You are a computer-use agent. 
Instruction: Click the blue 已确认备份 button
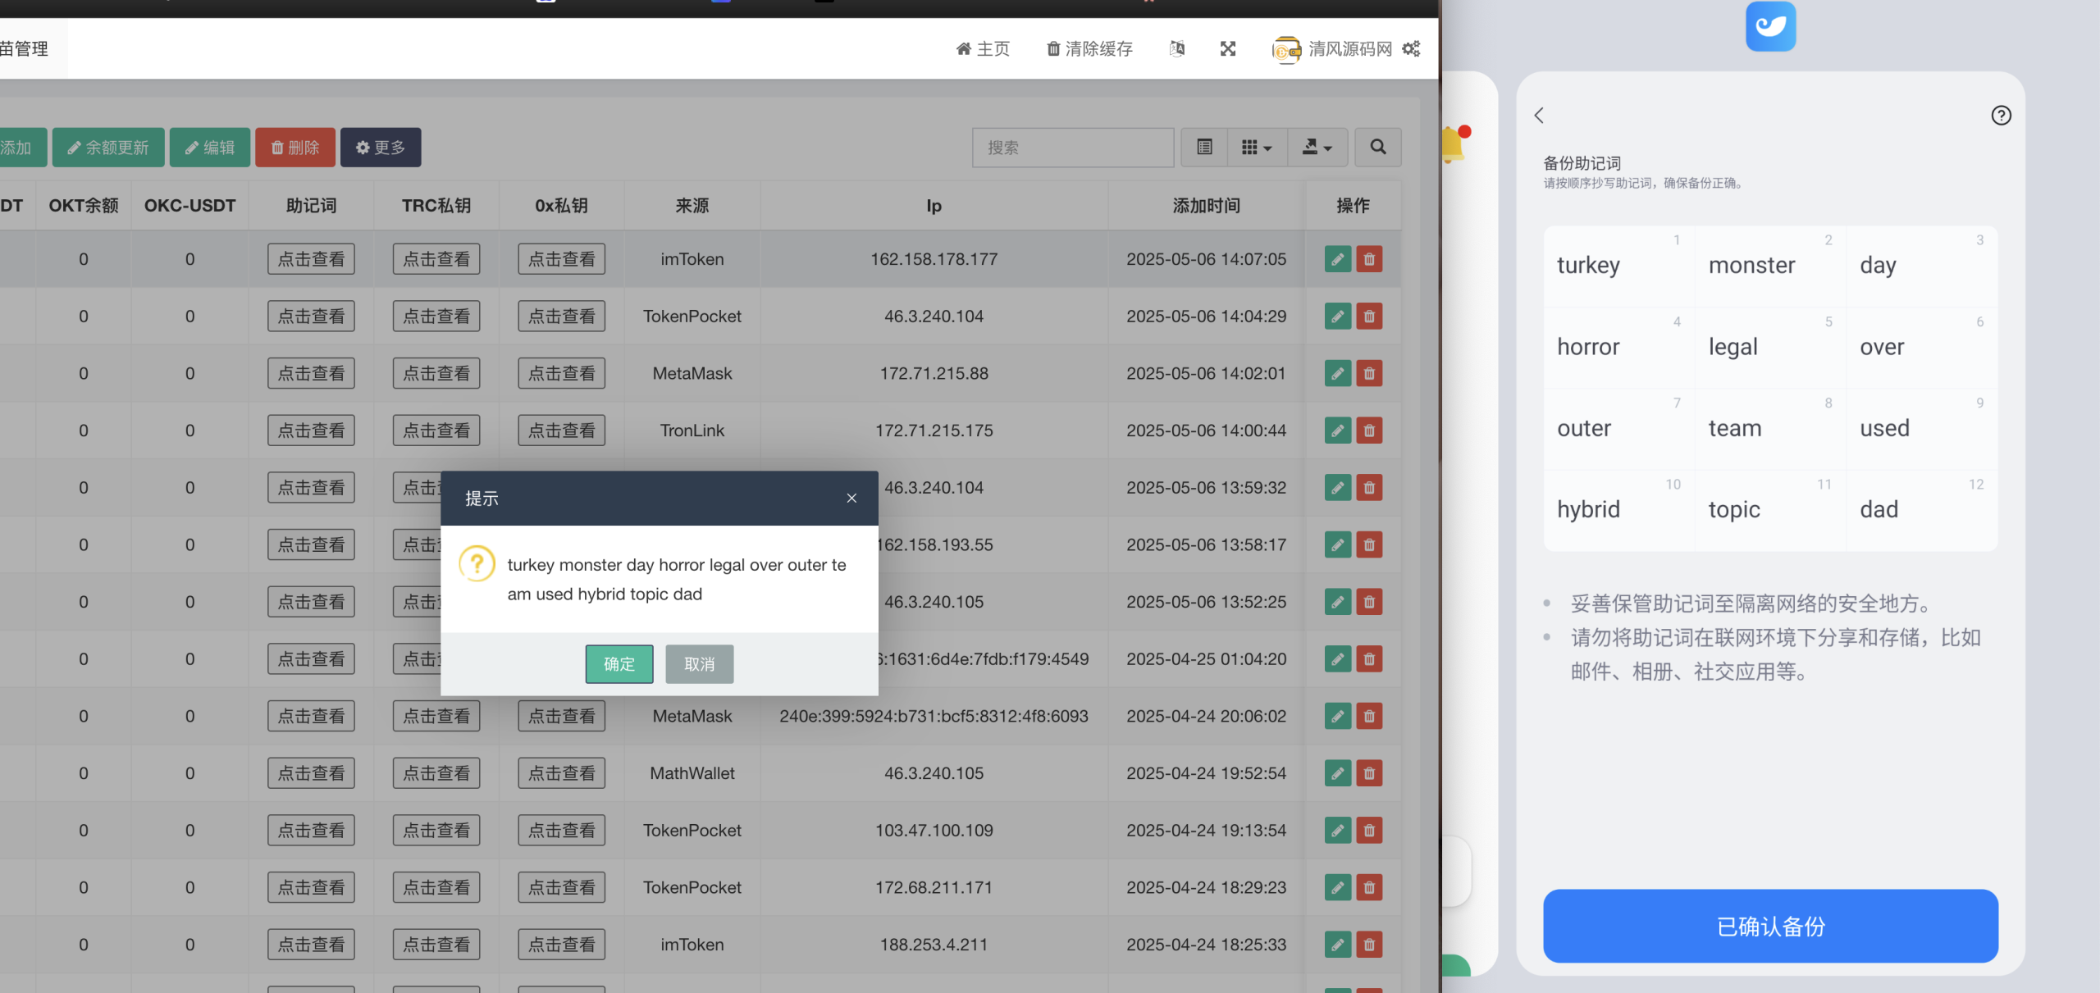click(1770, 926)
